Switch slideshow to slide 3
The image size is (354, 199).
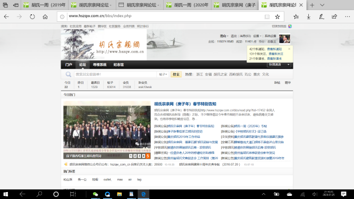(x=139, y=156)
